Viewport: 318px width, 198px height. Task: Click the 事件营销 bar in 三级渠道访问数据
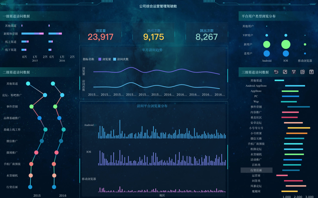coord(299,107)
